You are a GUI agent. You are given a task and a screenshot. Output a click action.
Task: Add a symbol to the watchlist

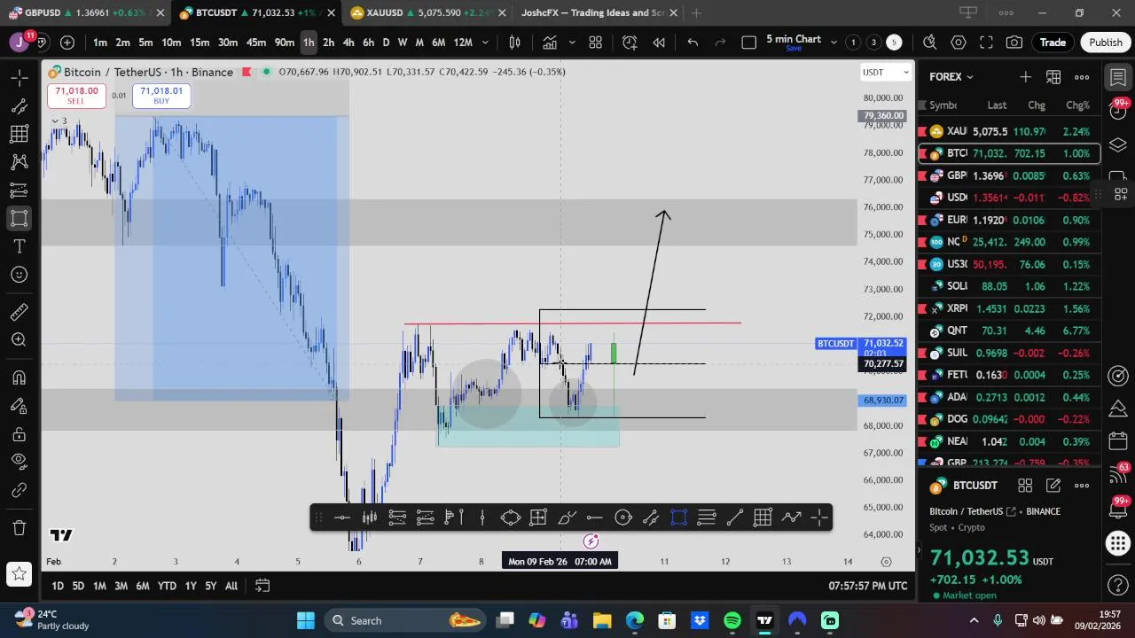1025,77
